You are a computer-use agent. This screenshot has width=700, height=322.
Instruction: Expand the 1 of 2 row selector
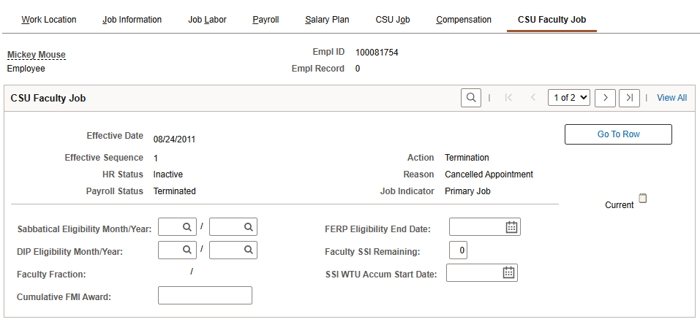point(568,98)
